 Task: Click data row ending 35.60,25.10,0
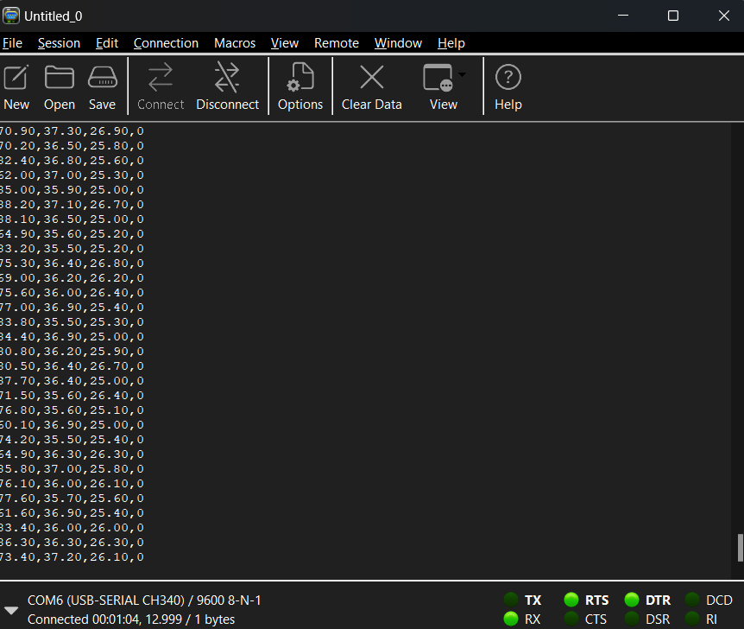pos(72,410)
